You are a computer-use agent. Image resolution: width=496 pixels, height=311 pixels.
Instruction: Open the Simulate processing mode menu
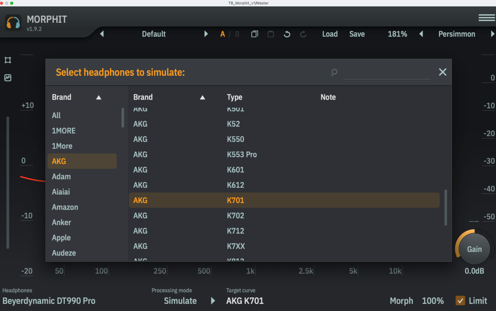pyautogui.click(x=180, y=301)
